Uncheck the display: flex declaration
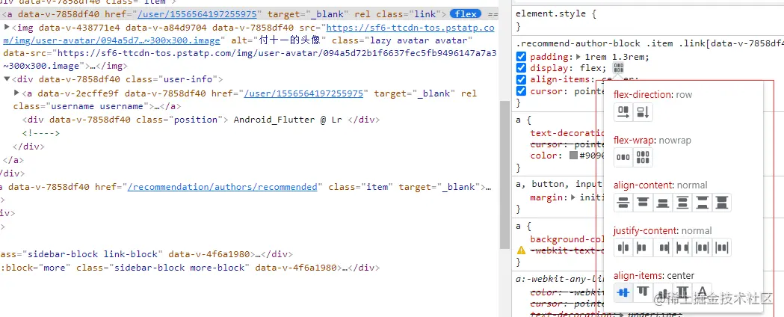The image size is (784, 317). coord(521,68)
